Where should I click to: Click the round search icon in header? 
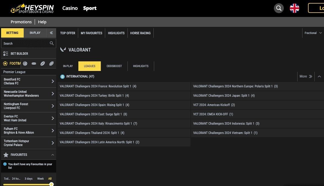coord(279,8)
